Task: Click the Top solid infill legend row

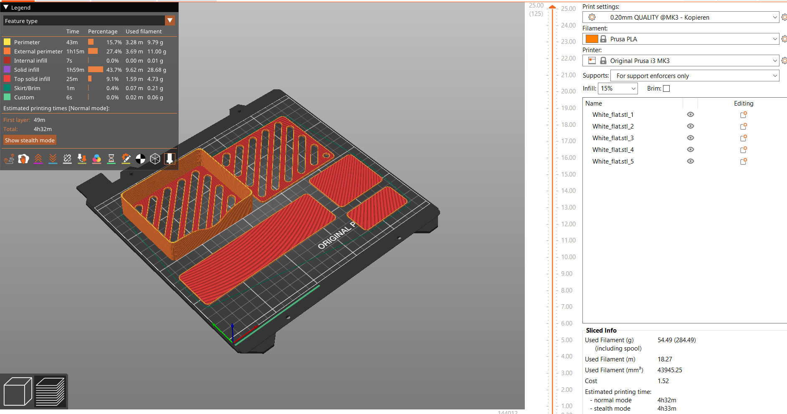Action: point(90,79)
